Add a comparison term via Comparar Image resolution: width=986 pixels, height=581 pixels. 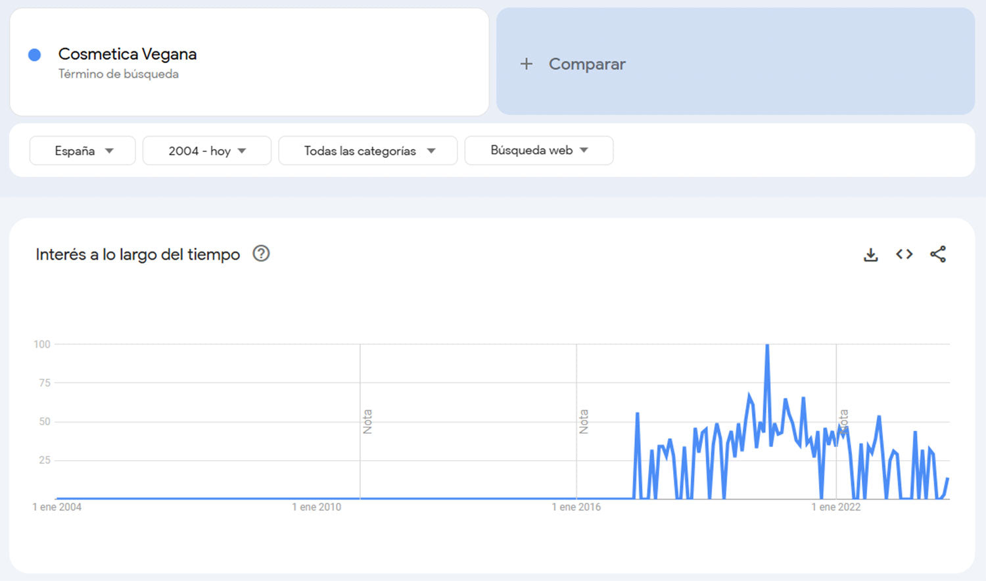[x=736, y=62]
